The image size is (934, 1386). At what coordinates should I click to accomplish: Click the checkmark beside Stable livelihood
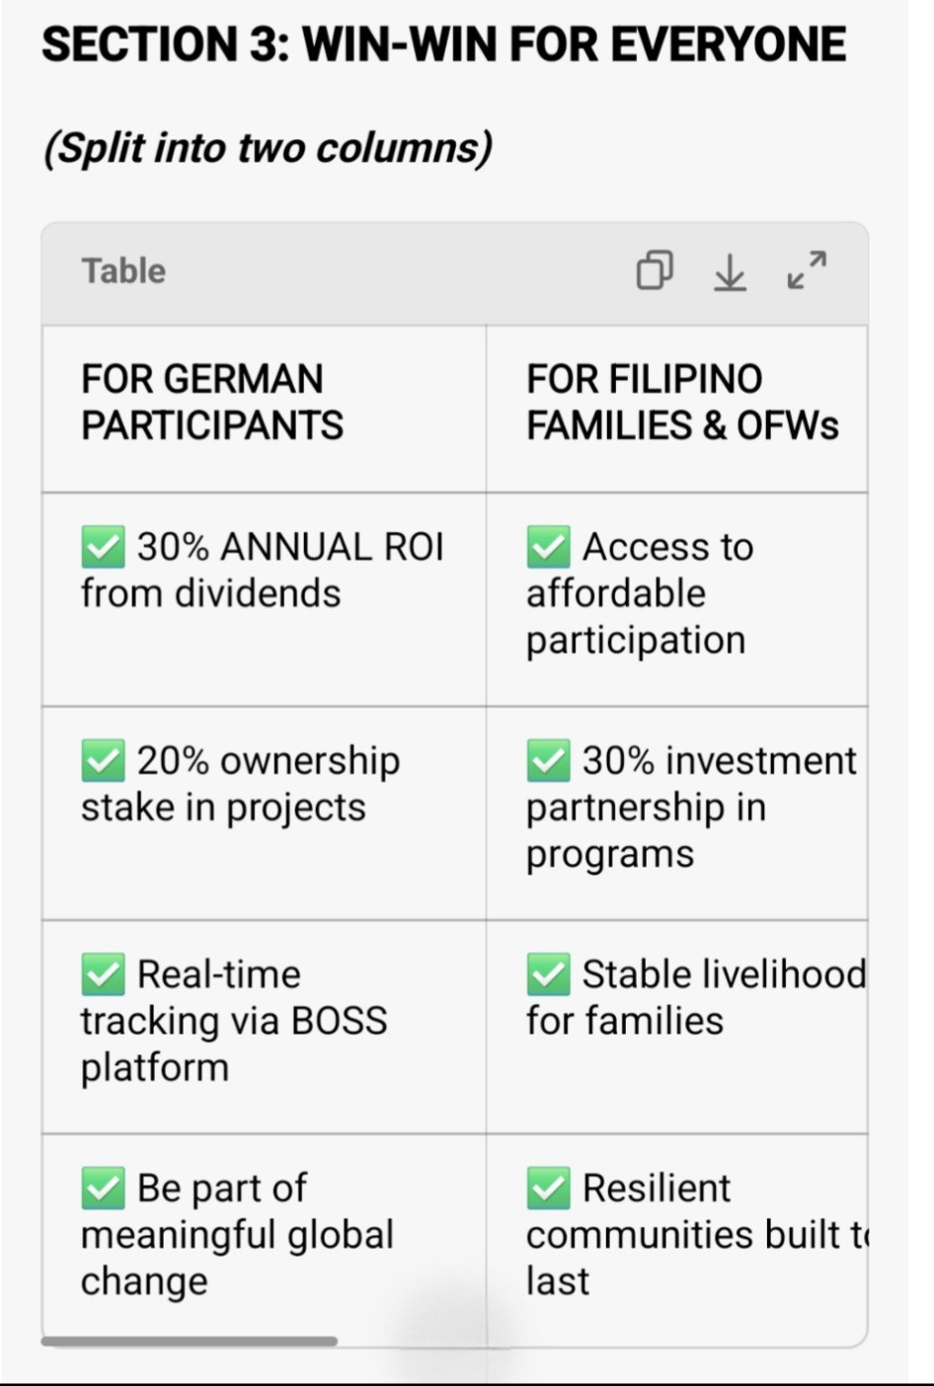548,974
